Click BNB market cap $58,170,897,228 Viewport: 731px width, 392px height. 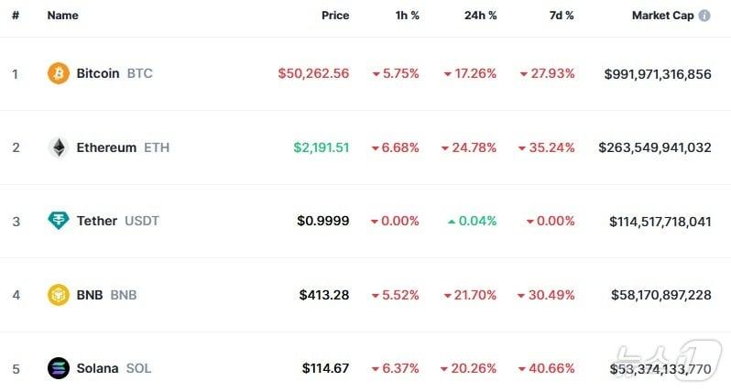[660, 295]
